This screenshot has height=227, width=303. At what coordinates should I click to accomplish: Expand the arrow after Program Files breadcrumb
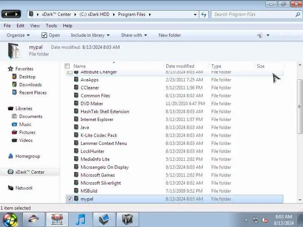click(150, 14)
